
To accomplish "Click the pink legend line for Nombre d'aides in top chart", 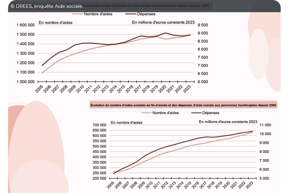I will click(x=77, y=14).
